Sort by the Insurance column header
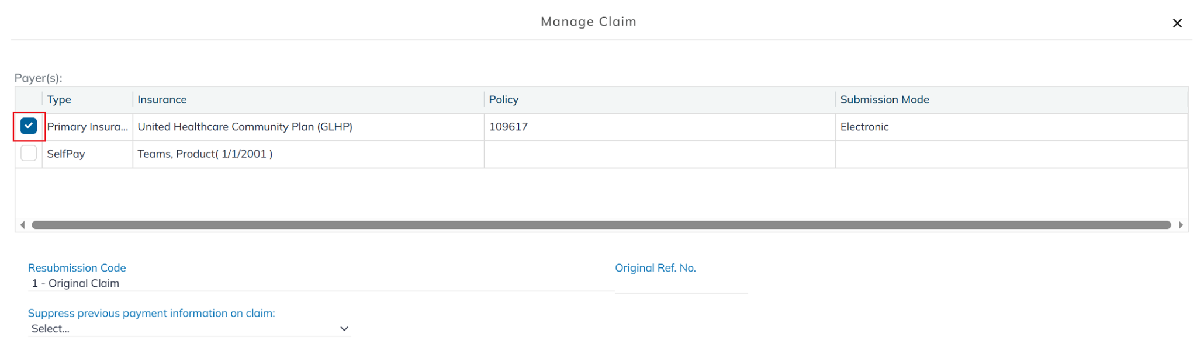Viewport: 1197px width, 358px height. click(162, 100)
